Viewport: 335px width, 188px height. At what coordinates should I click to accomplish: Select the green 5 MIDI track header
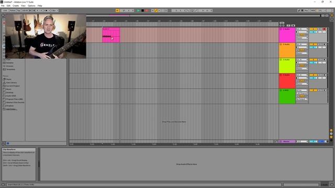(287, 97)
